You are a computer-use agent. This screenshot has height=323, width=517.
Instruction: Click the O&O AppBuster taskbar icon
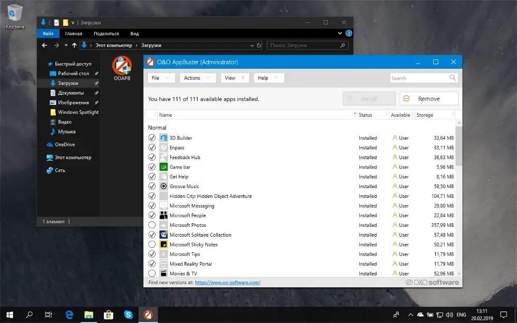(x=148, y=314)
